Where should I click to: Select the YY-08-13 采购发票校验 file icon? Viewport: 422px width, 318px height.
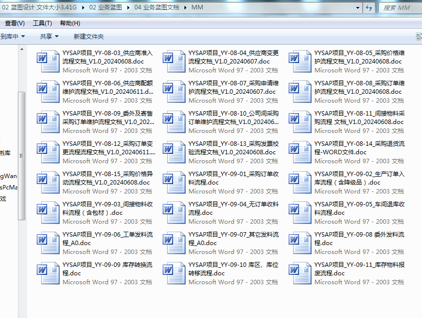point(174,152)
